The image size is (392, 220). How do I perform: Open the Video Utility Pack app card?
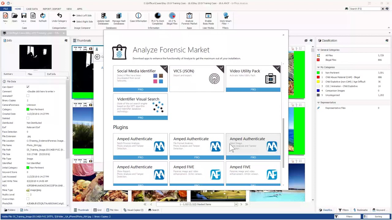point(253,79)
